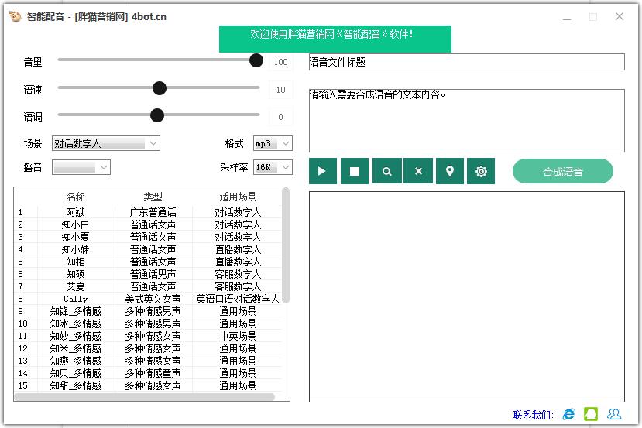Click the play button icon
The width and height of the screenshot is (642, 428).
tap(323, 171)
